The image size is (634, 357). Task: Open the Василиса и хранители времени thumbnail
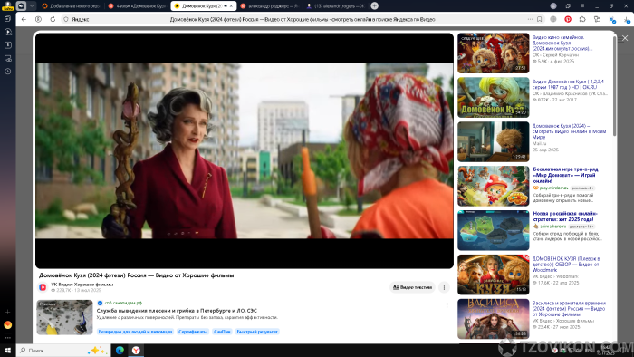point(494,319)
